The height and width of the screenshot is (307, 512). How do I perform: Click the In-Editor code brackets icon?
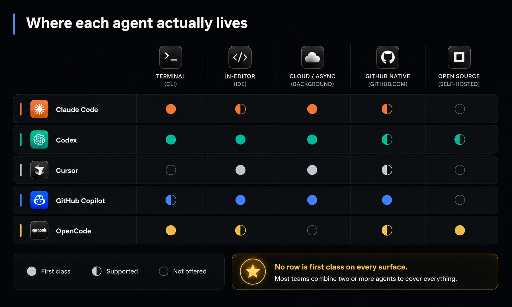point(240,57)
